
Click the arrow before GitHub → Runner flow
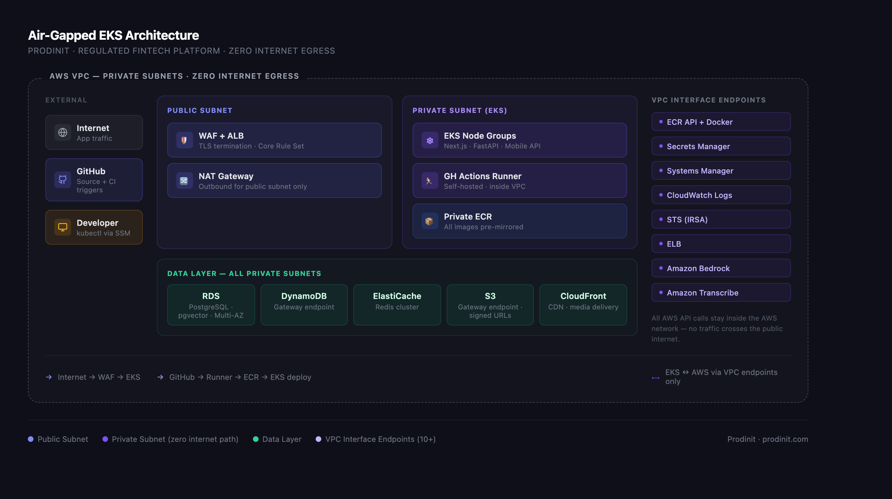[x=160, y=377]
